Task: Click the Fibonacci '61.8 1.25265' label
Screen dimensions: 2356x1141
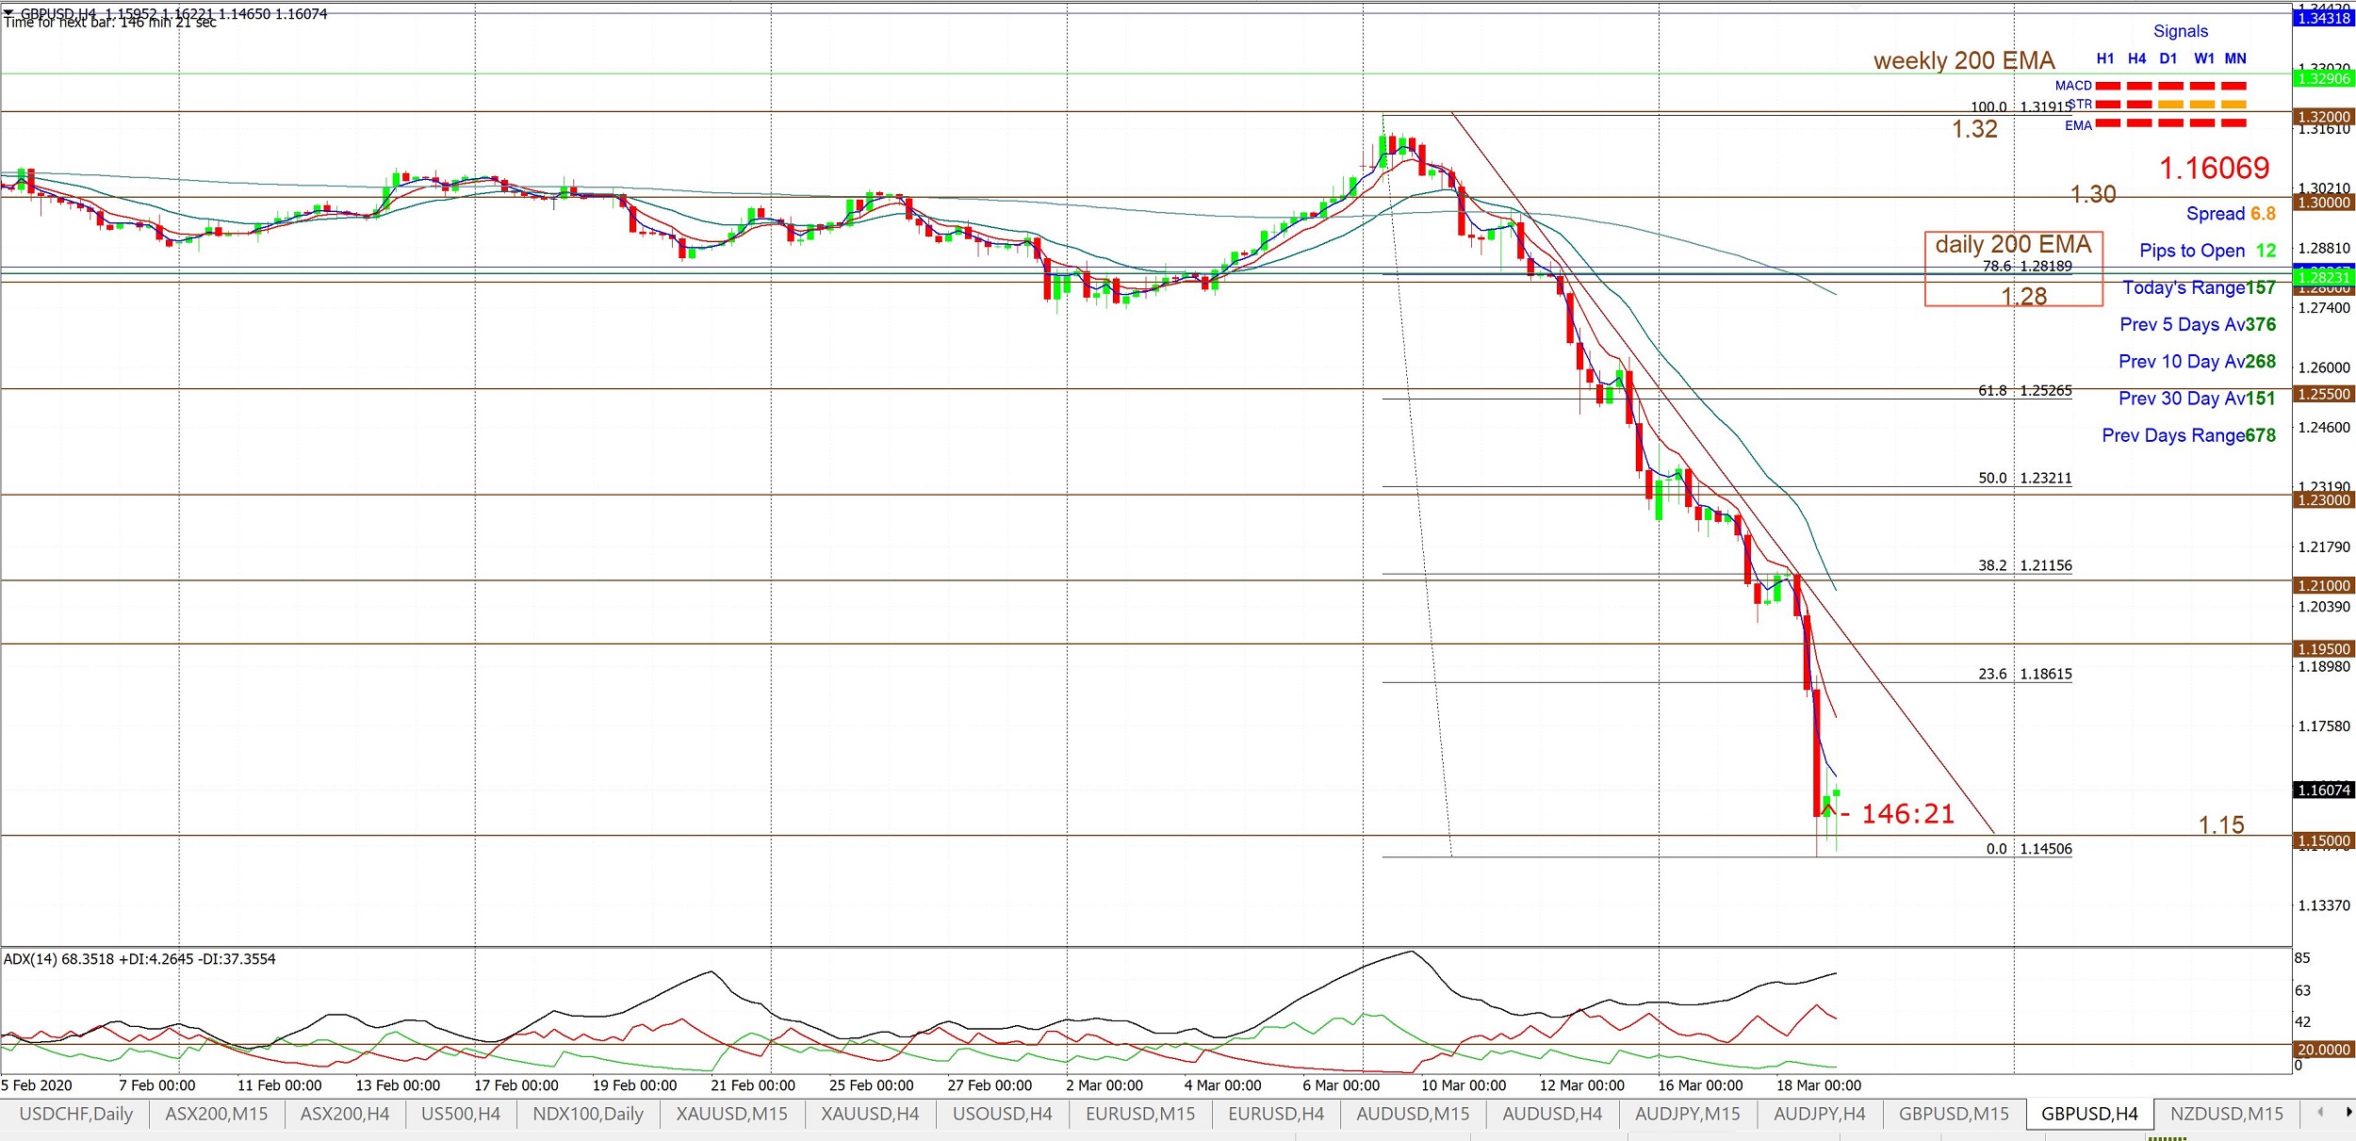Action: (x=2025, y=391)
